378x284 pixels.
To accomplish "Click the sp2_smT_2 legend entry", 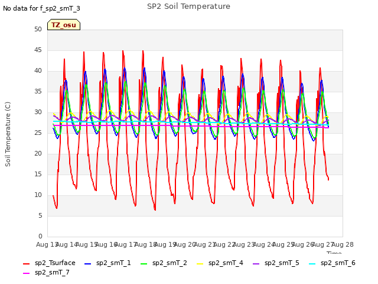I will click(164, 263).
